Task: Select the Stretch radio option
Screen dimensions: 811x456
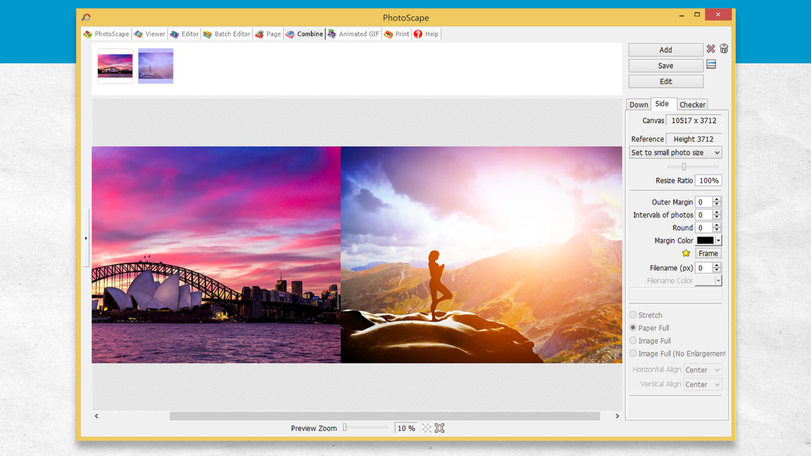Action: 633,315
